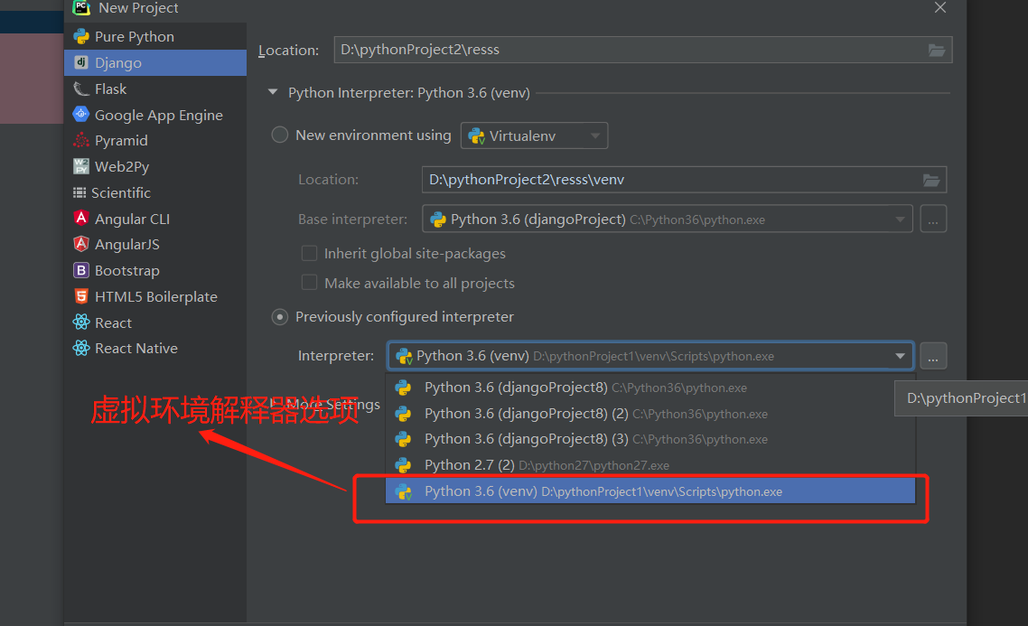This screenshot has width=1028, height=626.
Task: Choose Web2Py project type
Action: tap(155, 166)
